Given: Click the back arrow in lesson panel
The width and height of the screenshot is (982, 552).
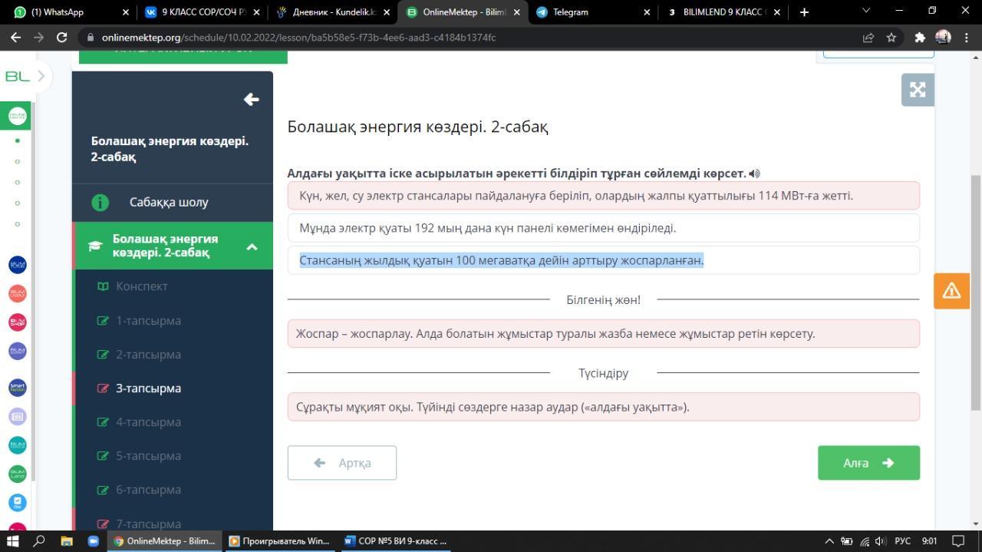Looking at the screenshot, I should coord(251,100).
